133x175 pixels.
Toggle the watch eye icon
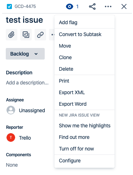click(x=70, y=6)
